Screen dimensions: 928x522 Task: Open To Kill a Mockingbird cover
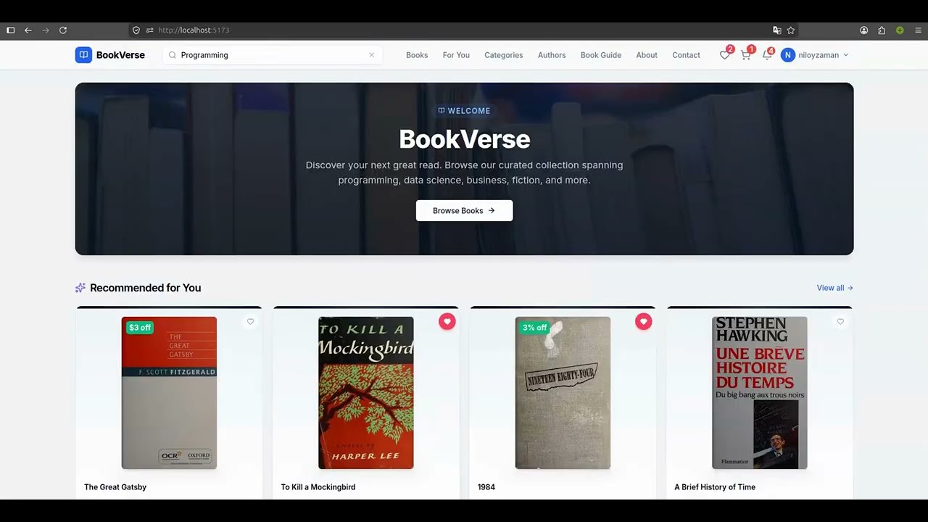tap(366, 393)
